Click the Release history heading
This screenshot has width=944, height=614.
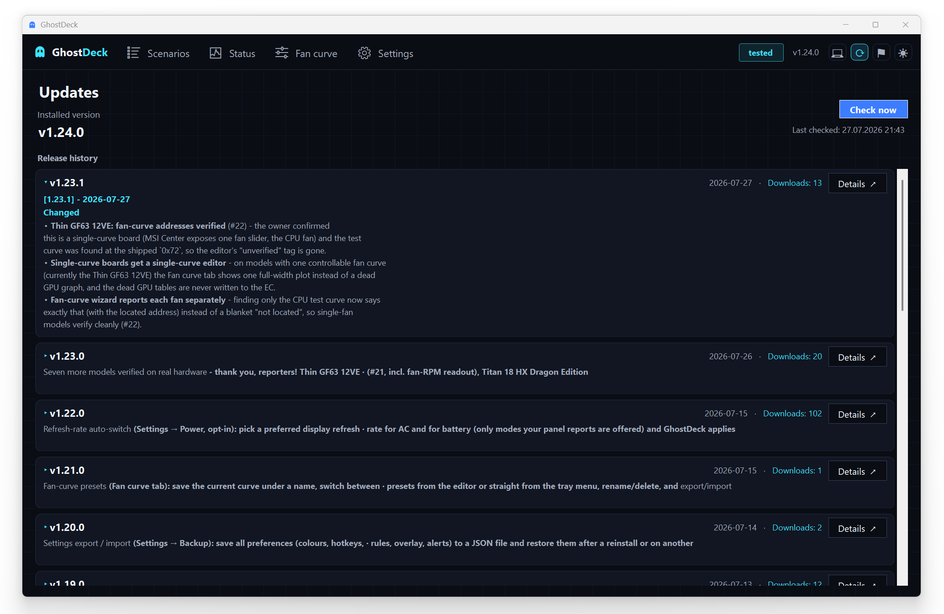tap(68, 158)
